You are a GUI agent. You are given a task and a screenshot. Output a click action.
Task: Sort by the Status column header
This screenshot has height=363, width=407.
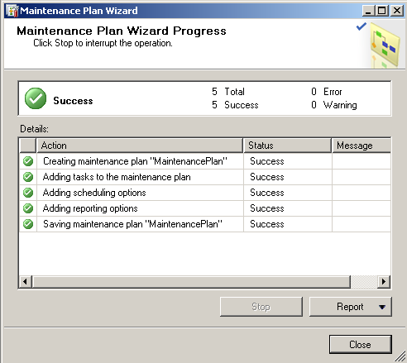pos(287,146)
